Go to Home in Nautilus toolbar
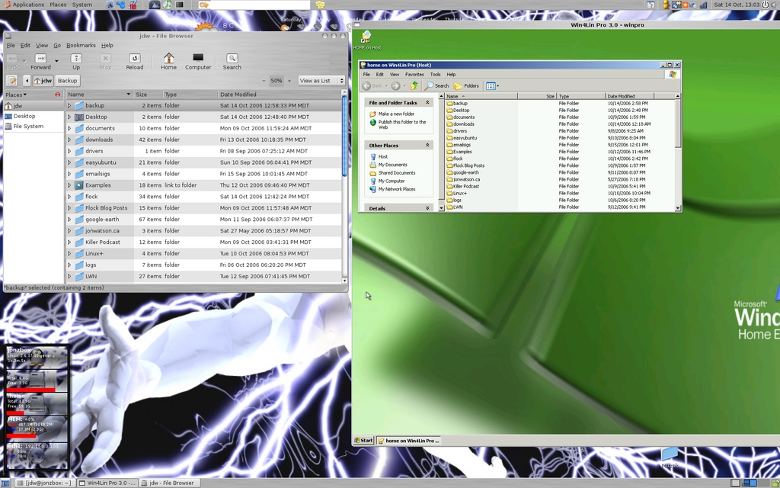 pyautogui.click(x=168, y=62)
